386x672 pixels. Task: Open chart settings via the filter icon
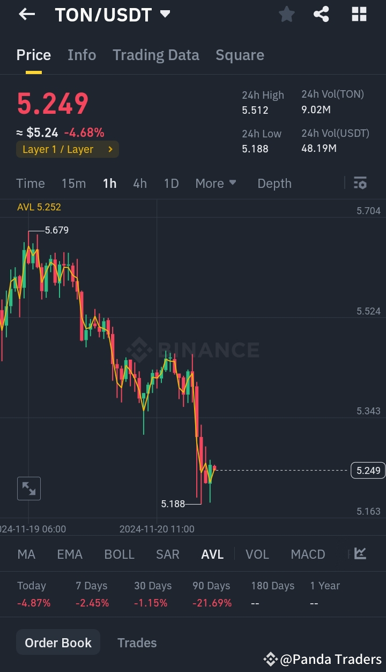pyautogui.click(x=360, y=183)
